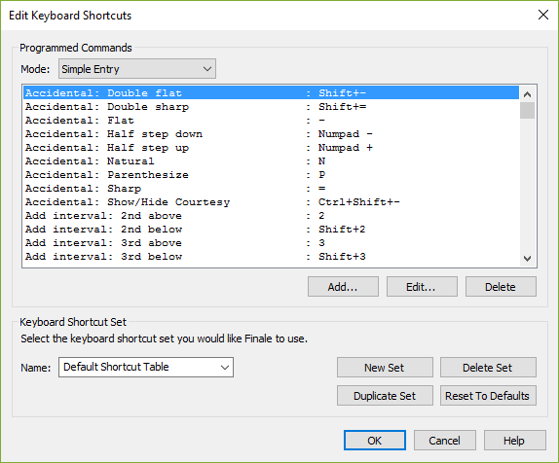Select the Accidental: Natural row
The width and height of the screenshot is (559, 463).
272,161
